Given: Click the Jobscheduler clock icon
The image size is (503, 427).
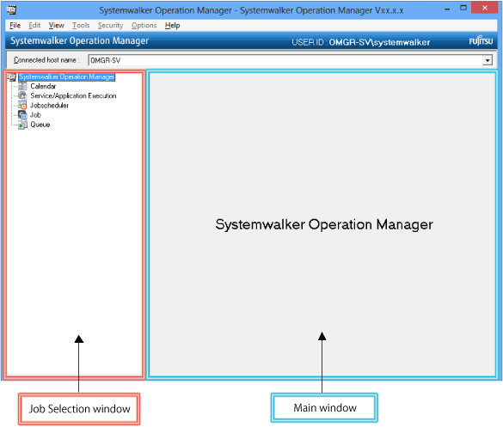Looking at the screenshot, I should tap(22, 105).
